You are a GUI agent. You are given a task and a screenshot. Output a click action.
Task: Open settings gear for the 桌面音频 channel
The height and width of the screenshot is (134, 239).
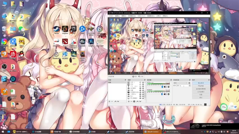[168, 94]
